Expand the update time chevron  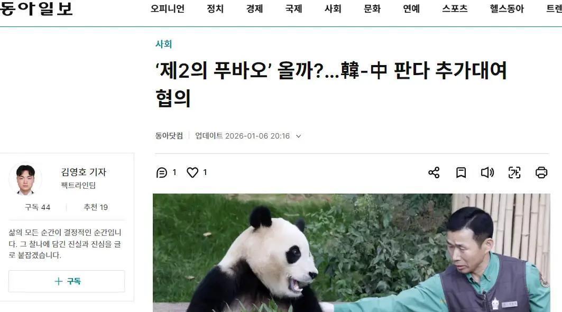coord(299,136)
